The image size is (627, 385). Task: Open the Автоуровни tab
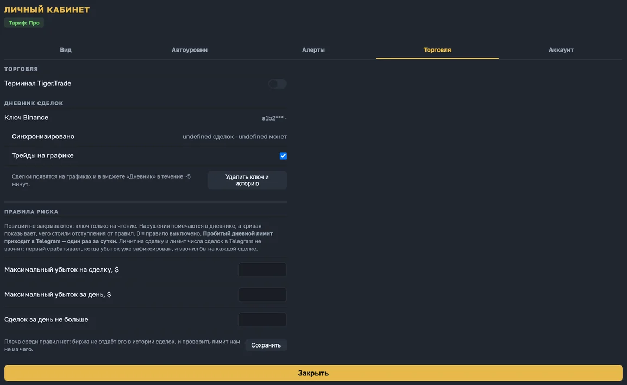190,49
